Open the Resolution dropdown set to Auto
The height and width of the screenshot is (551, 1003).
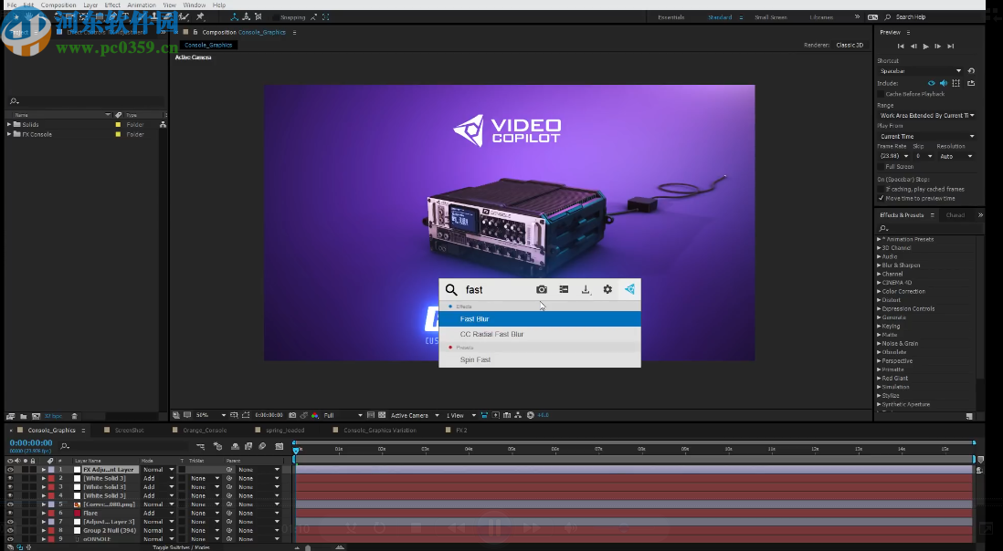[x=954, y=156]
